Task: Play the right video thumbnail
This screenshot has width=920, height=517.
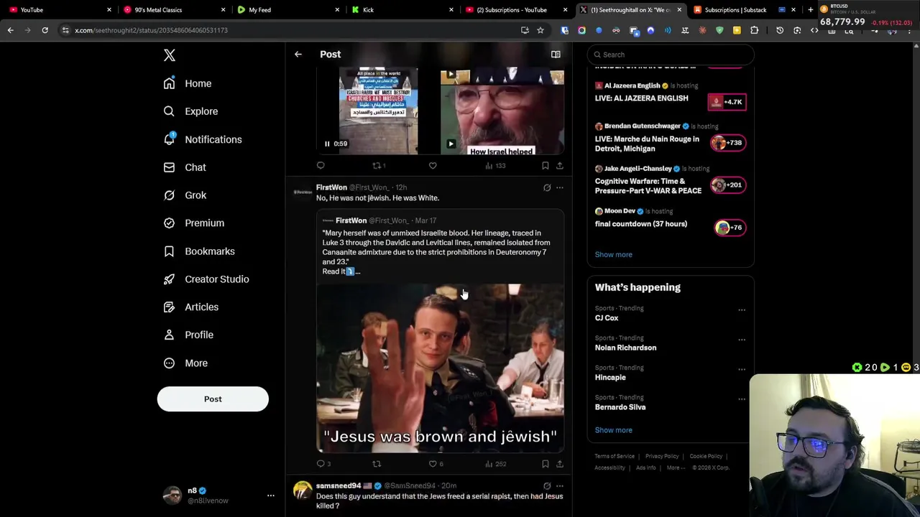Action: pos(451,144)
